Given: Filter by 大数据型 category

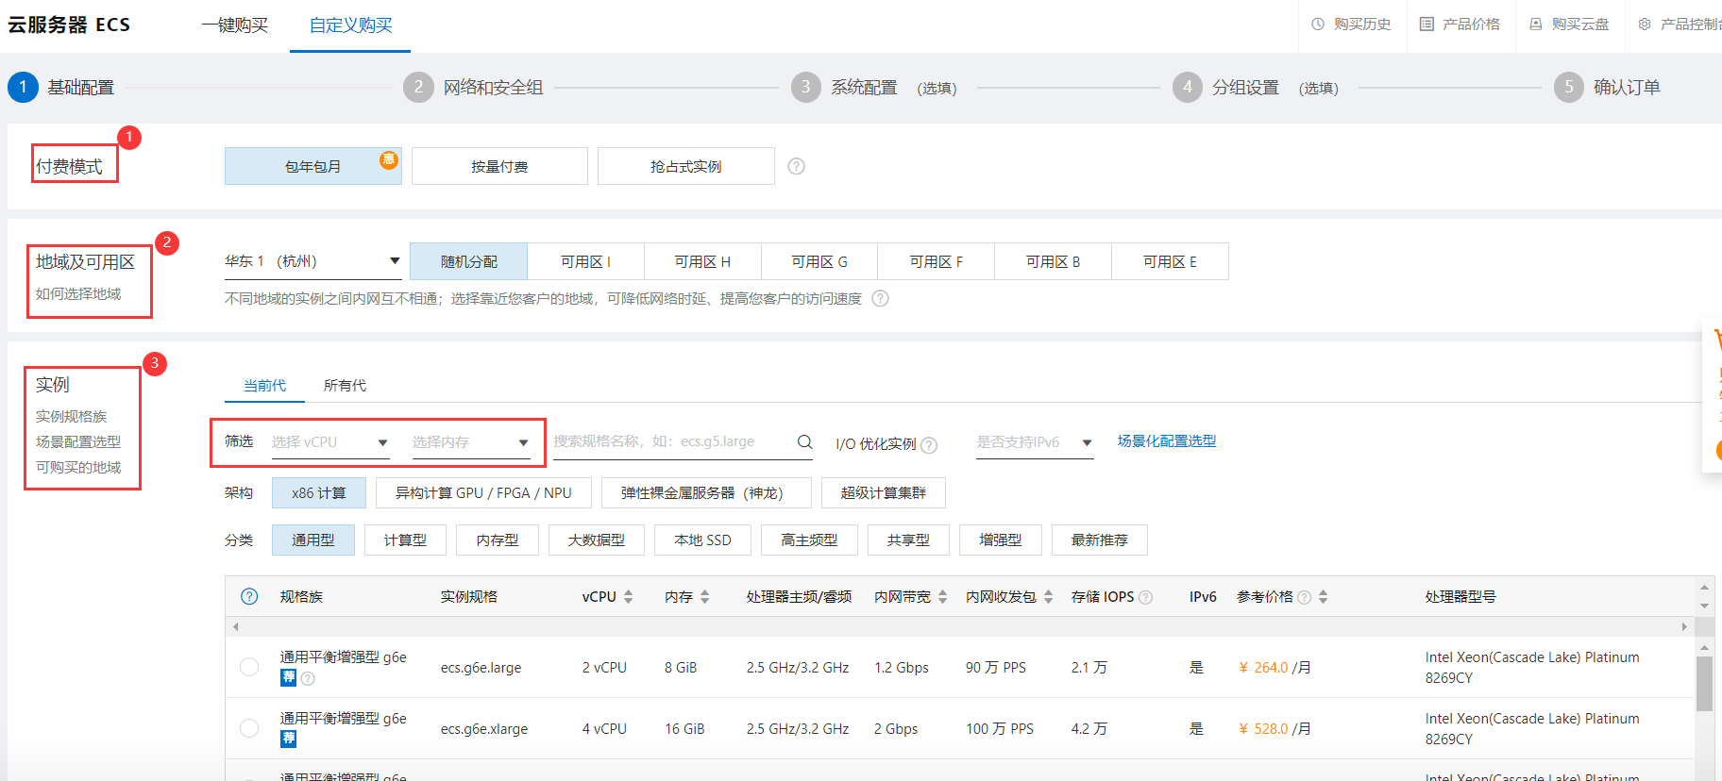Looking at the screenshot, I should click(x=597, y=540).
